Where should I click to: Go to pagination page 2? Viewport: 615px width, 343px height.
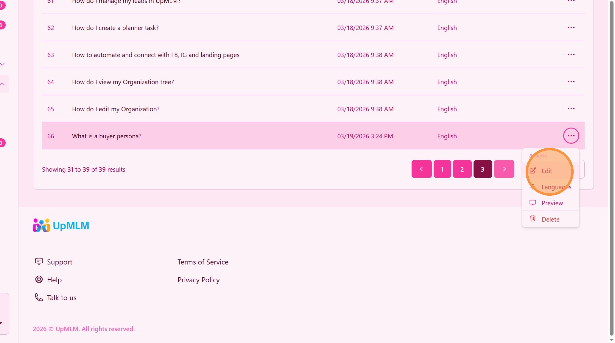pos(462,169)
